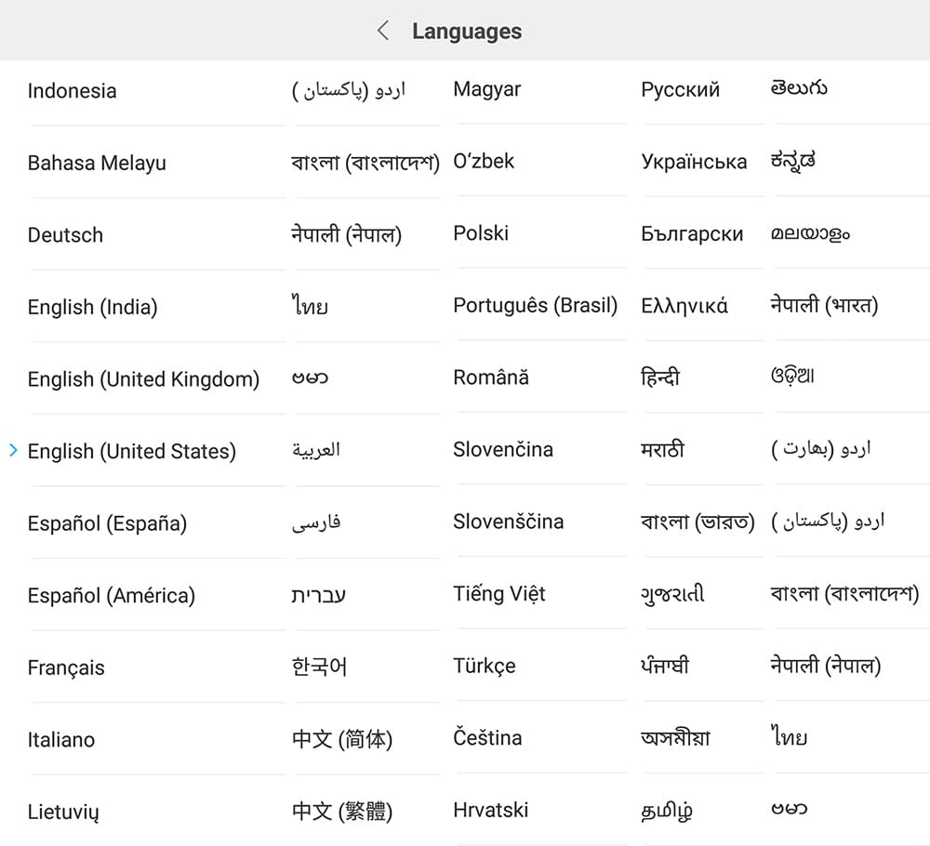Choose 中文 (简体) language

[x=342, y=739]
